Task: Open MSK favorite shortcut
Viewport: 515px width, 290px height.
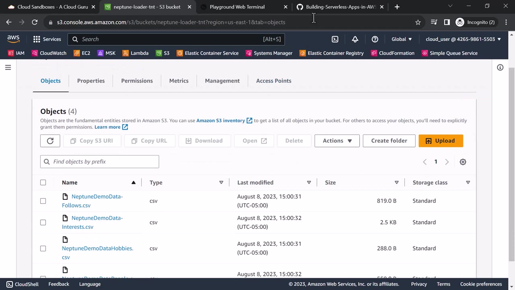Action: (x=107, y=53)
